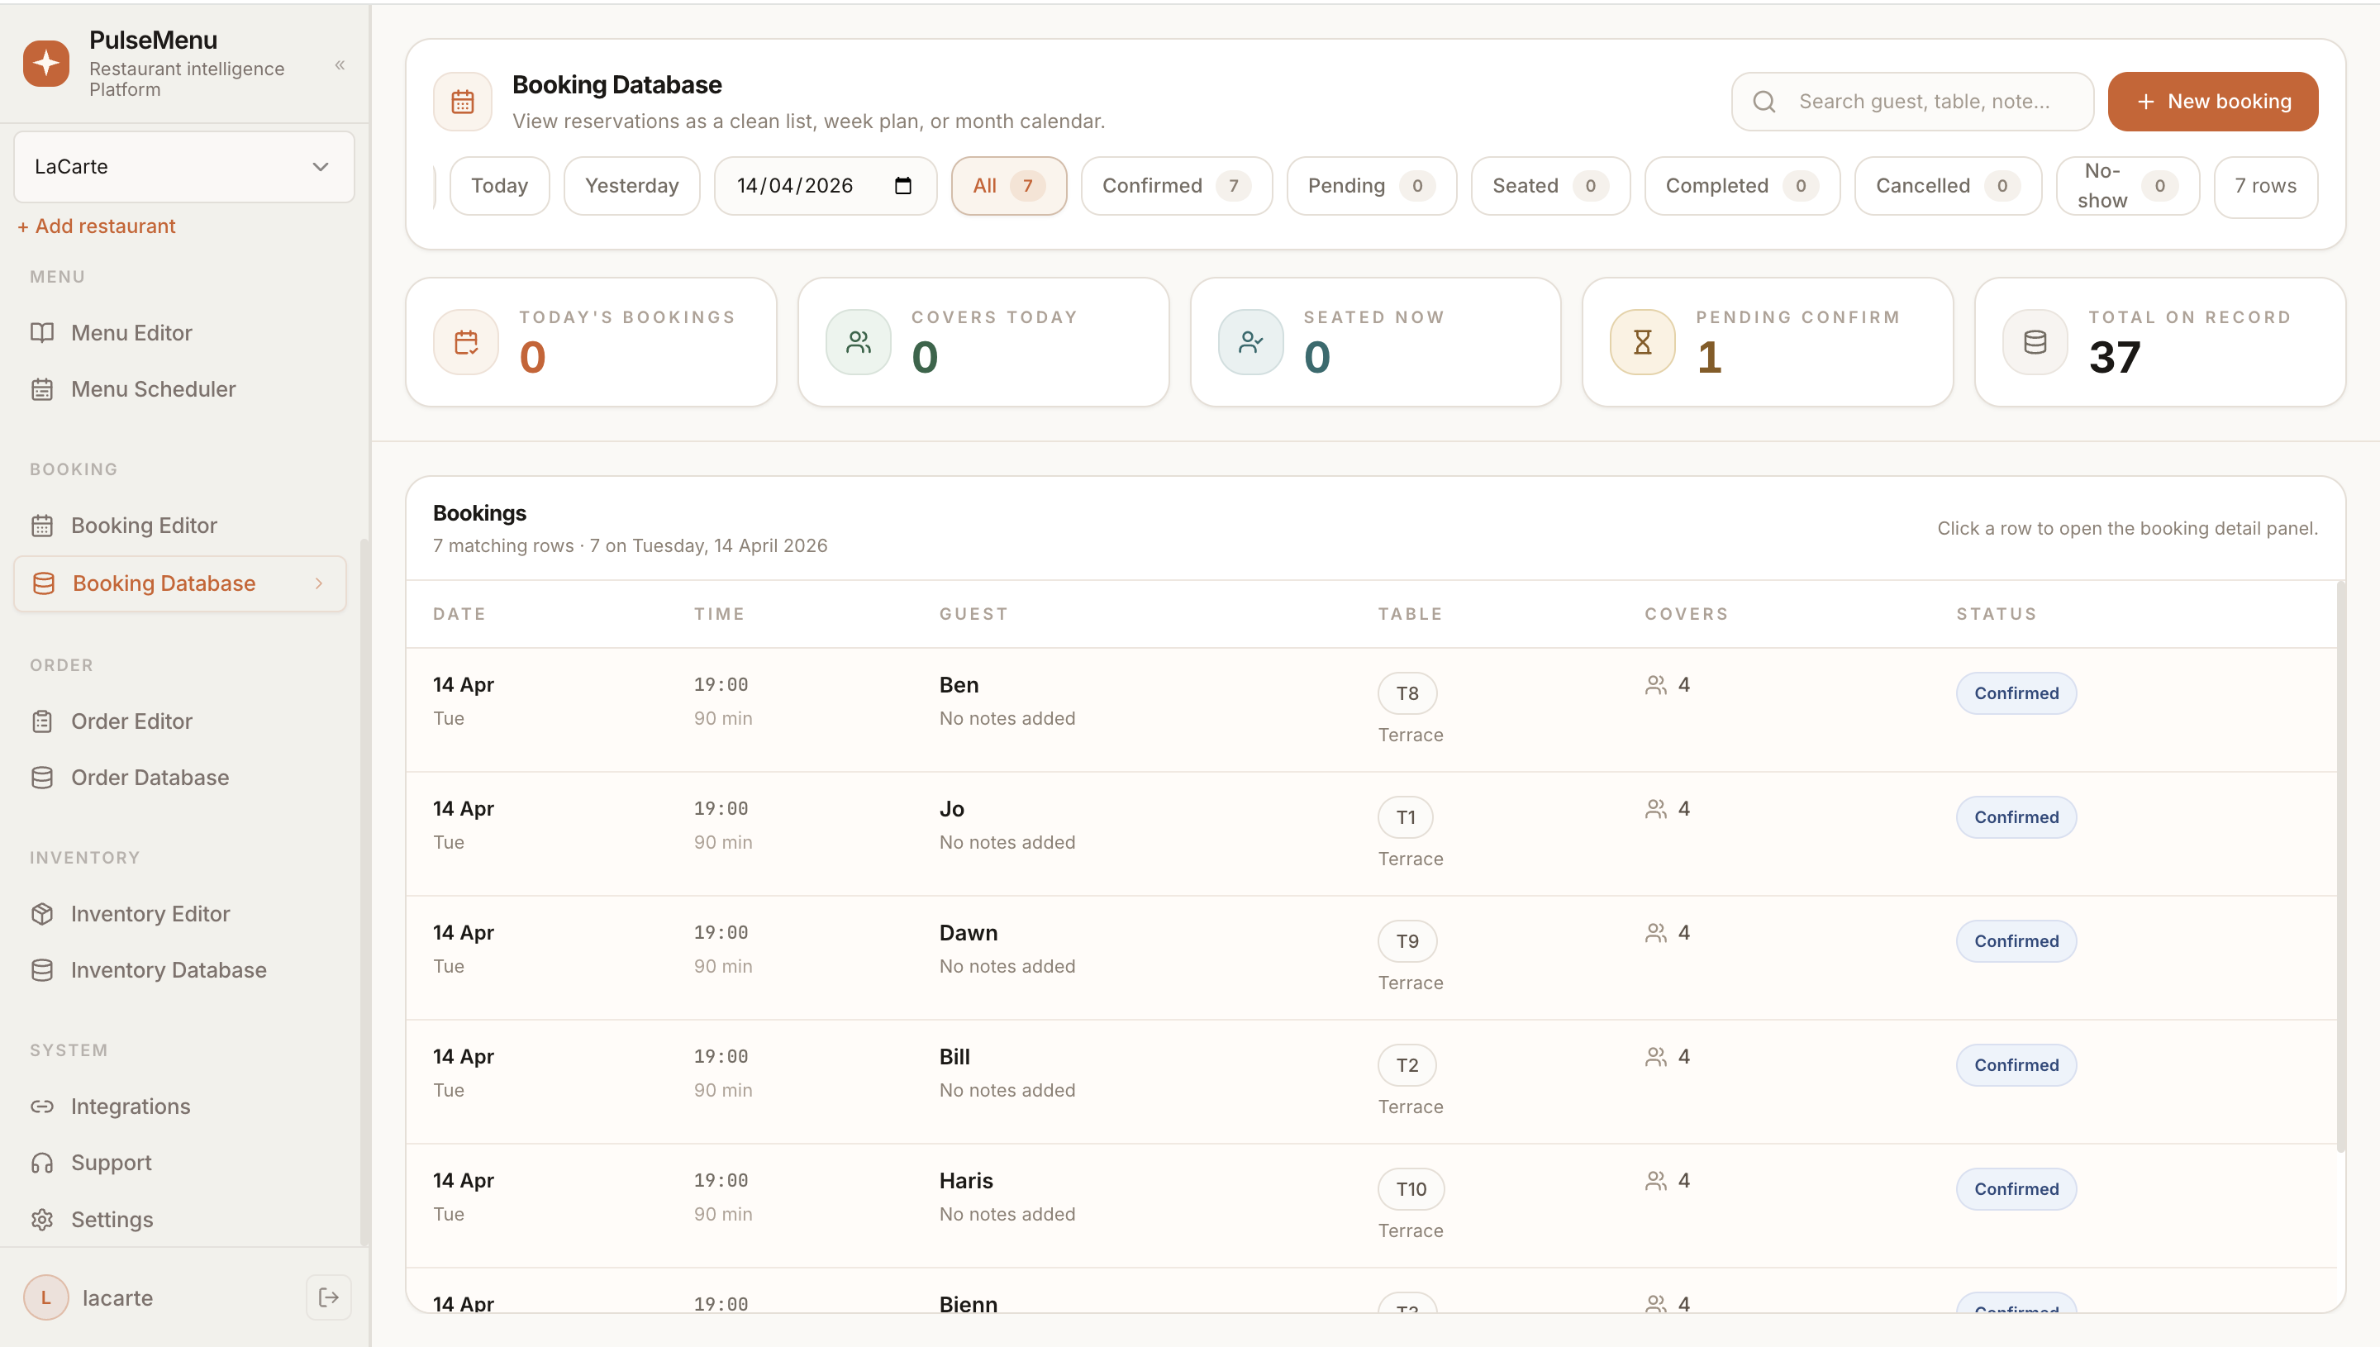The image size is (2380, 1347).
Task: Open Menu Scheduler in the sidebar
Action: 180,389
